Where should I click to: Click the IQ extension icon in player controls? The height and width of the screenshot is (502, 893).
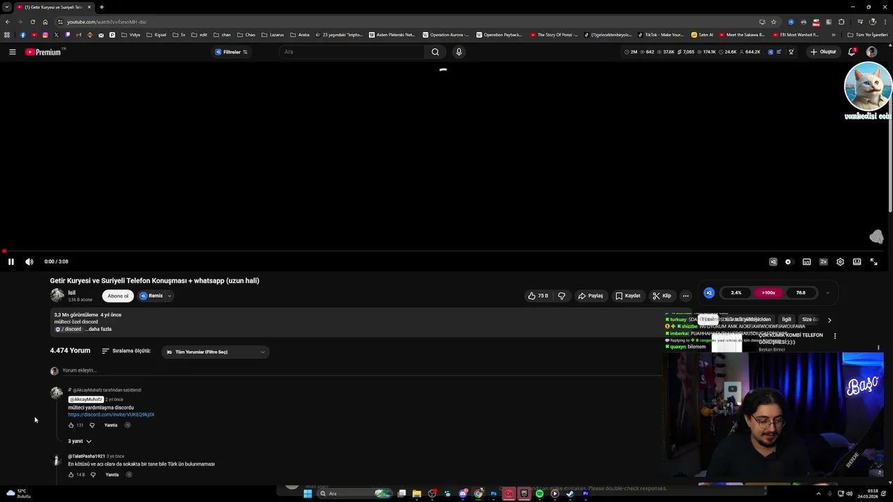coord(773,261)
